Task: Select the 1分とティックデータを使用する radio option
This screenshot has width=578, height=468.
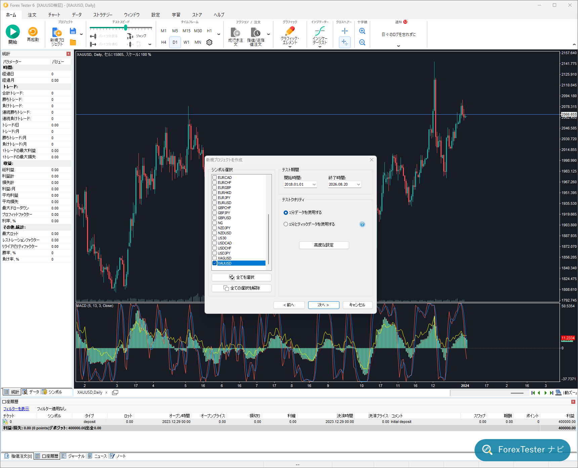Action: [286, 224]
